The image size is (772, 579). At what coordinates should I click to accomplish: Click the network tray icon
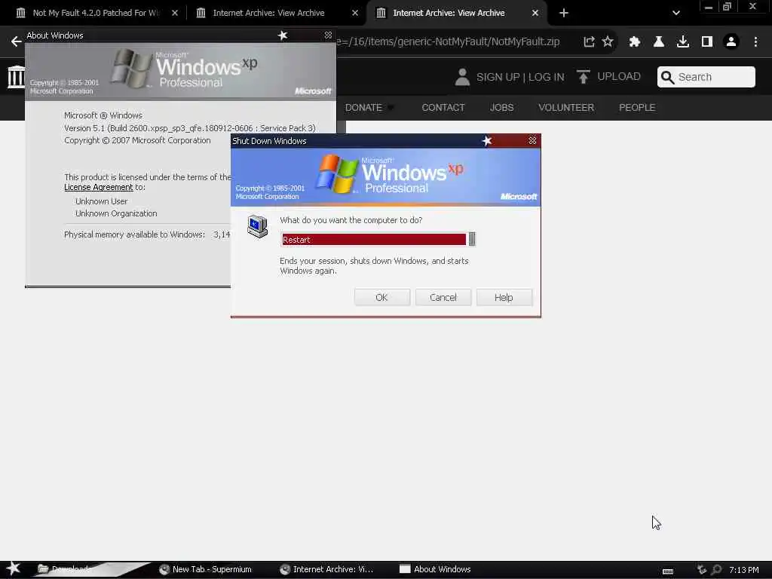pyautogui.click(x=702, y=570)
